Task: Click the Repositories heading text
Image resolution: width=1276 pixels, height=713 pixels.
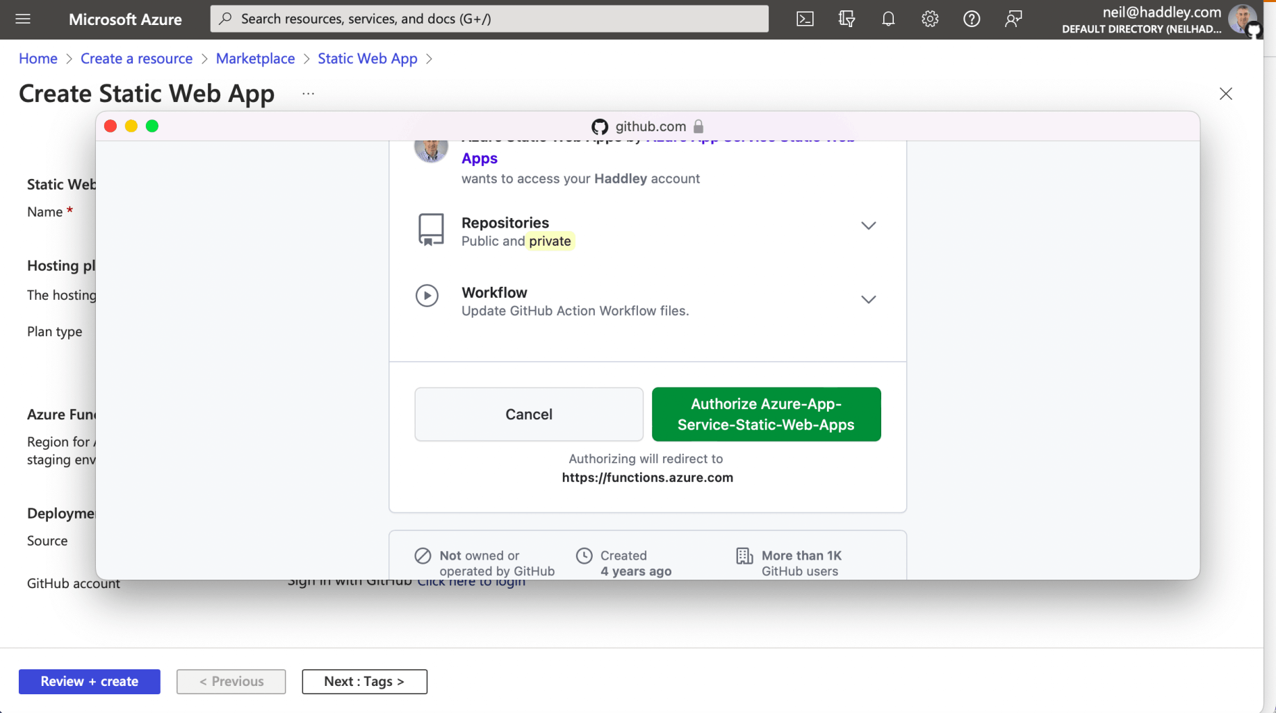Action: (505, 223)
